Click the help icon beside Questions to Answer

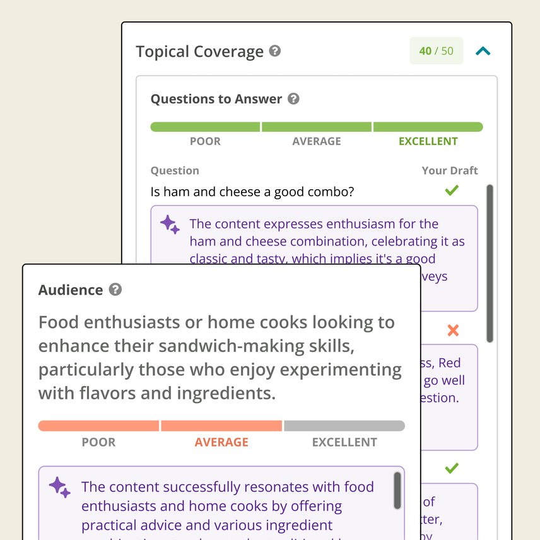[x=293, y=98]
